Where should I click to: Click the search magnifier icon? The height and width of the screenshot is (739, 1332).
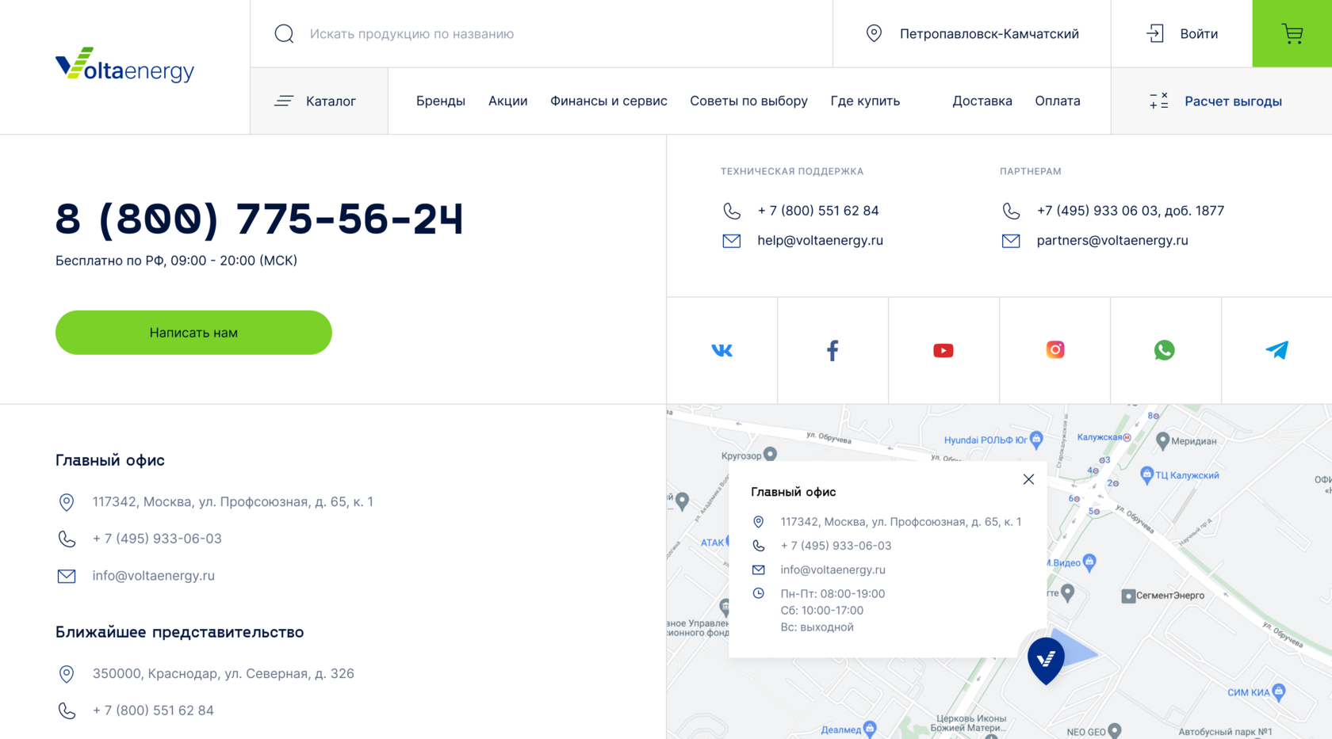284,33
